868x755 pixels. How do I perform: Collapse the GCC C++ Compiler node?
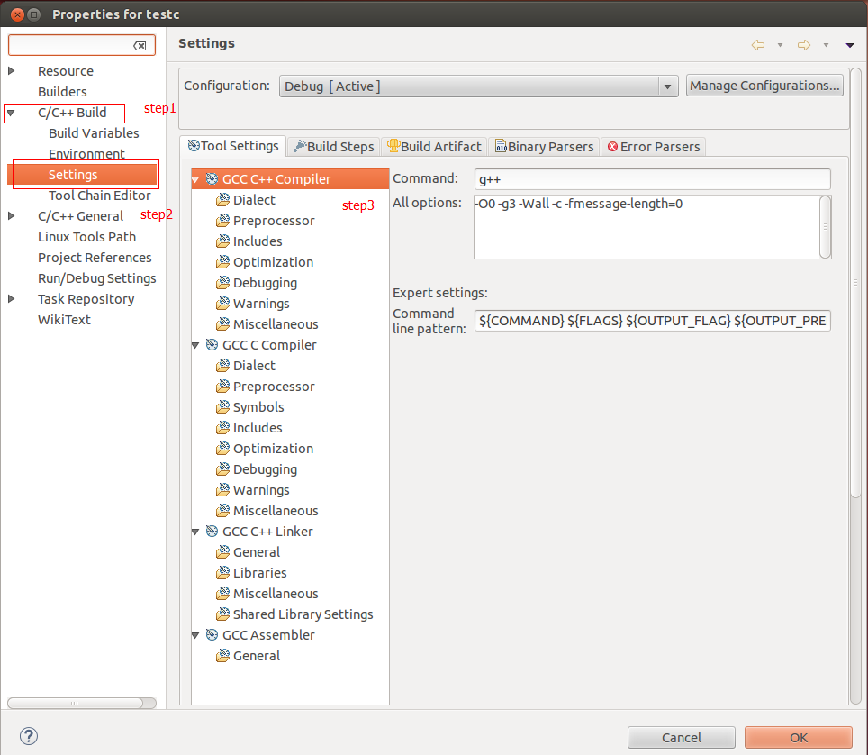click(x=195, y=179)
